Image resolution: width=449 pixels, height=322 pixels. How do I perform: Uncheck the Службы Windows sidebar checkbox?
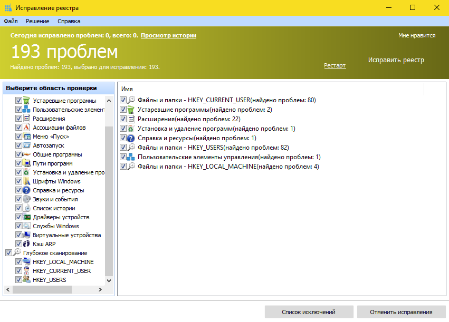[18, 226]
